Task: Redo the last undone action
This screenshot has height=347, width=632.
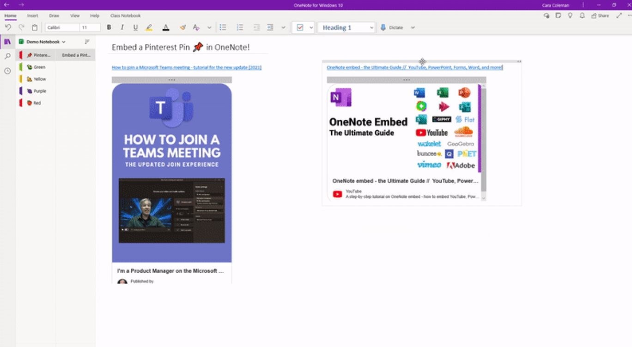Action: (21, 28)
